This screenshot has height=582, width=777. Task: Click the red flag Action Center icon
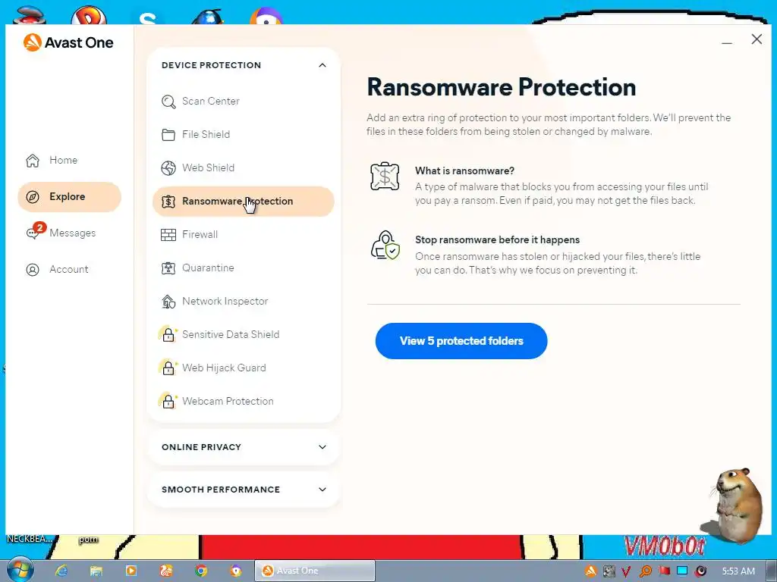[664, 571]
